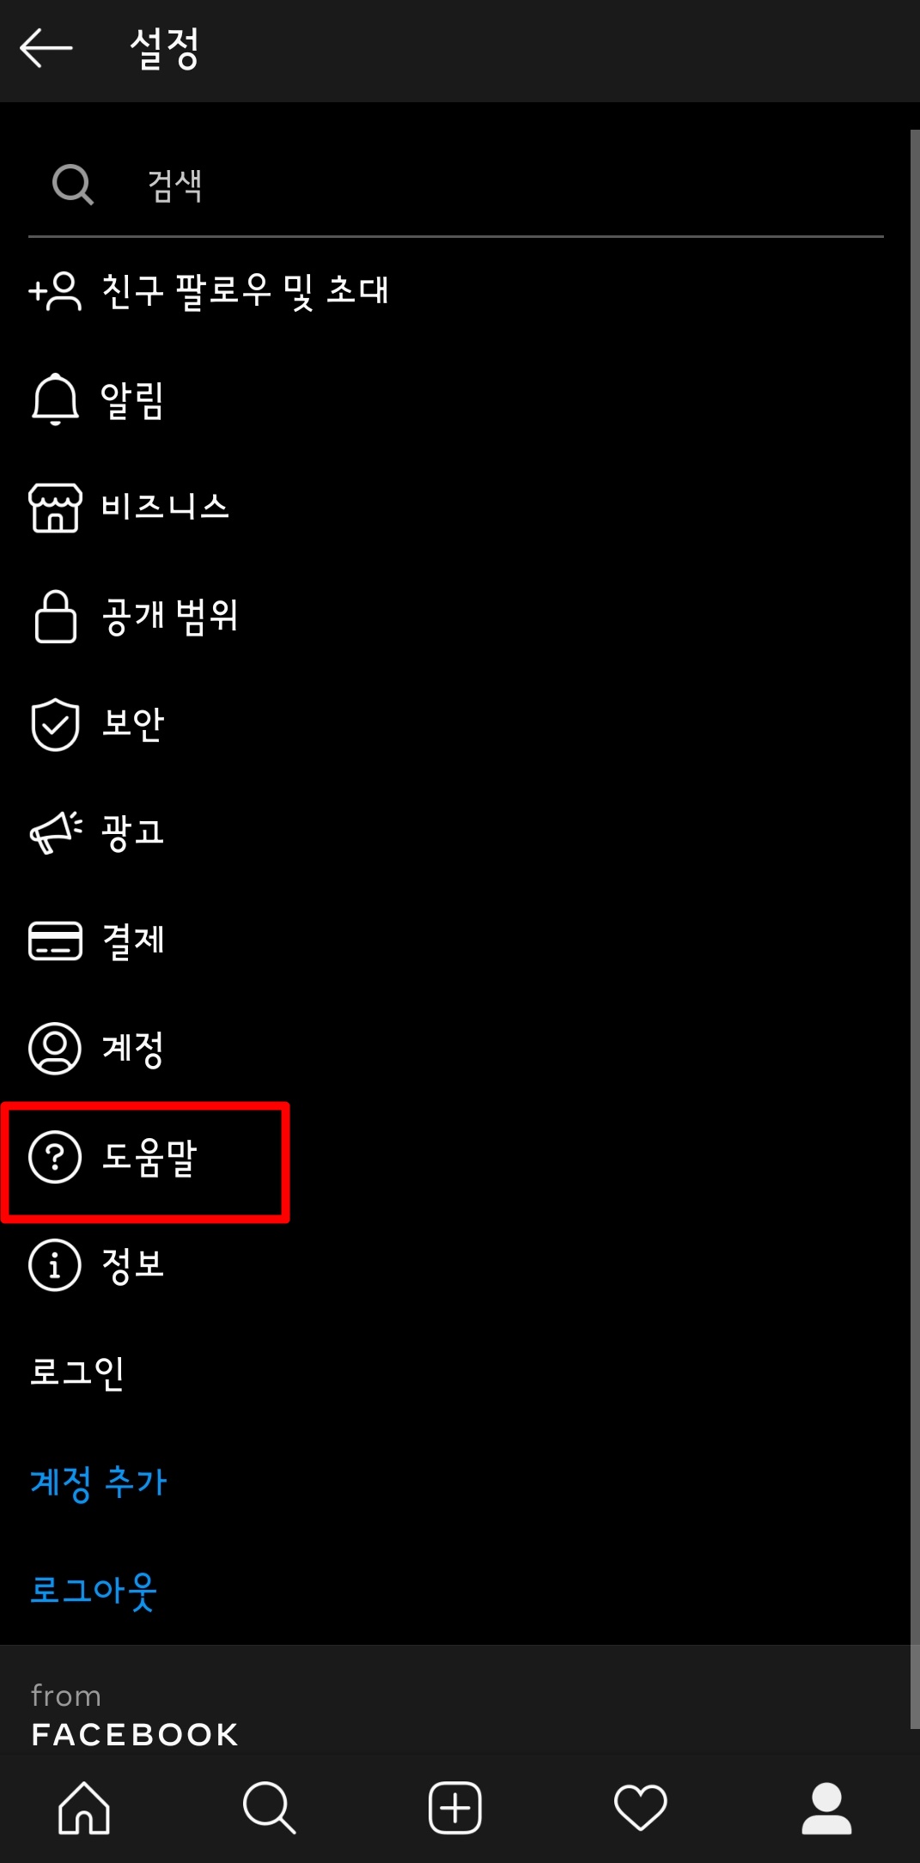This screenshot has height=1863, width=920.
Task: Open the heart activity tab
Action: pos(641,1808)
